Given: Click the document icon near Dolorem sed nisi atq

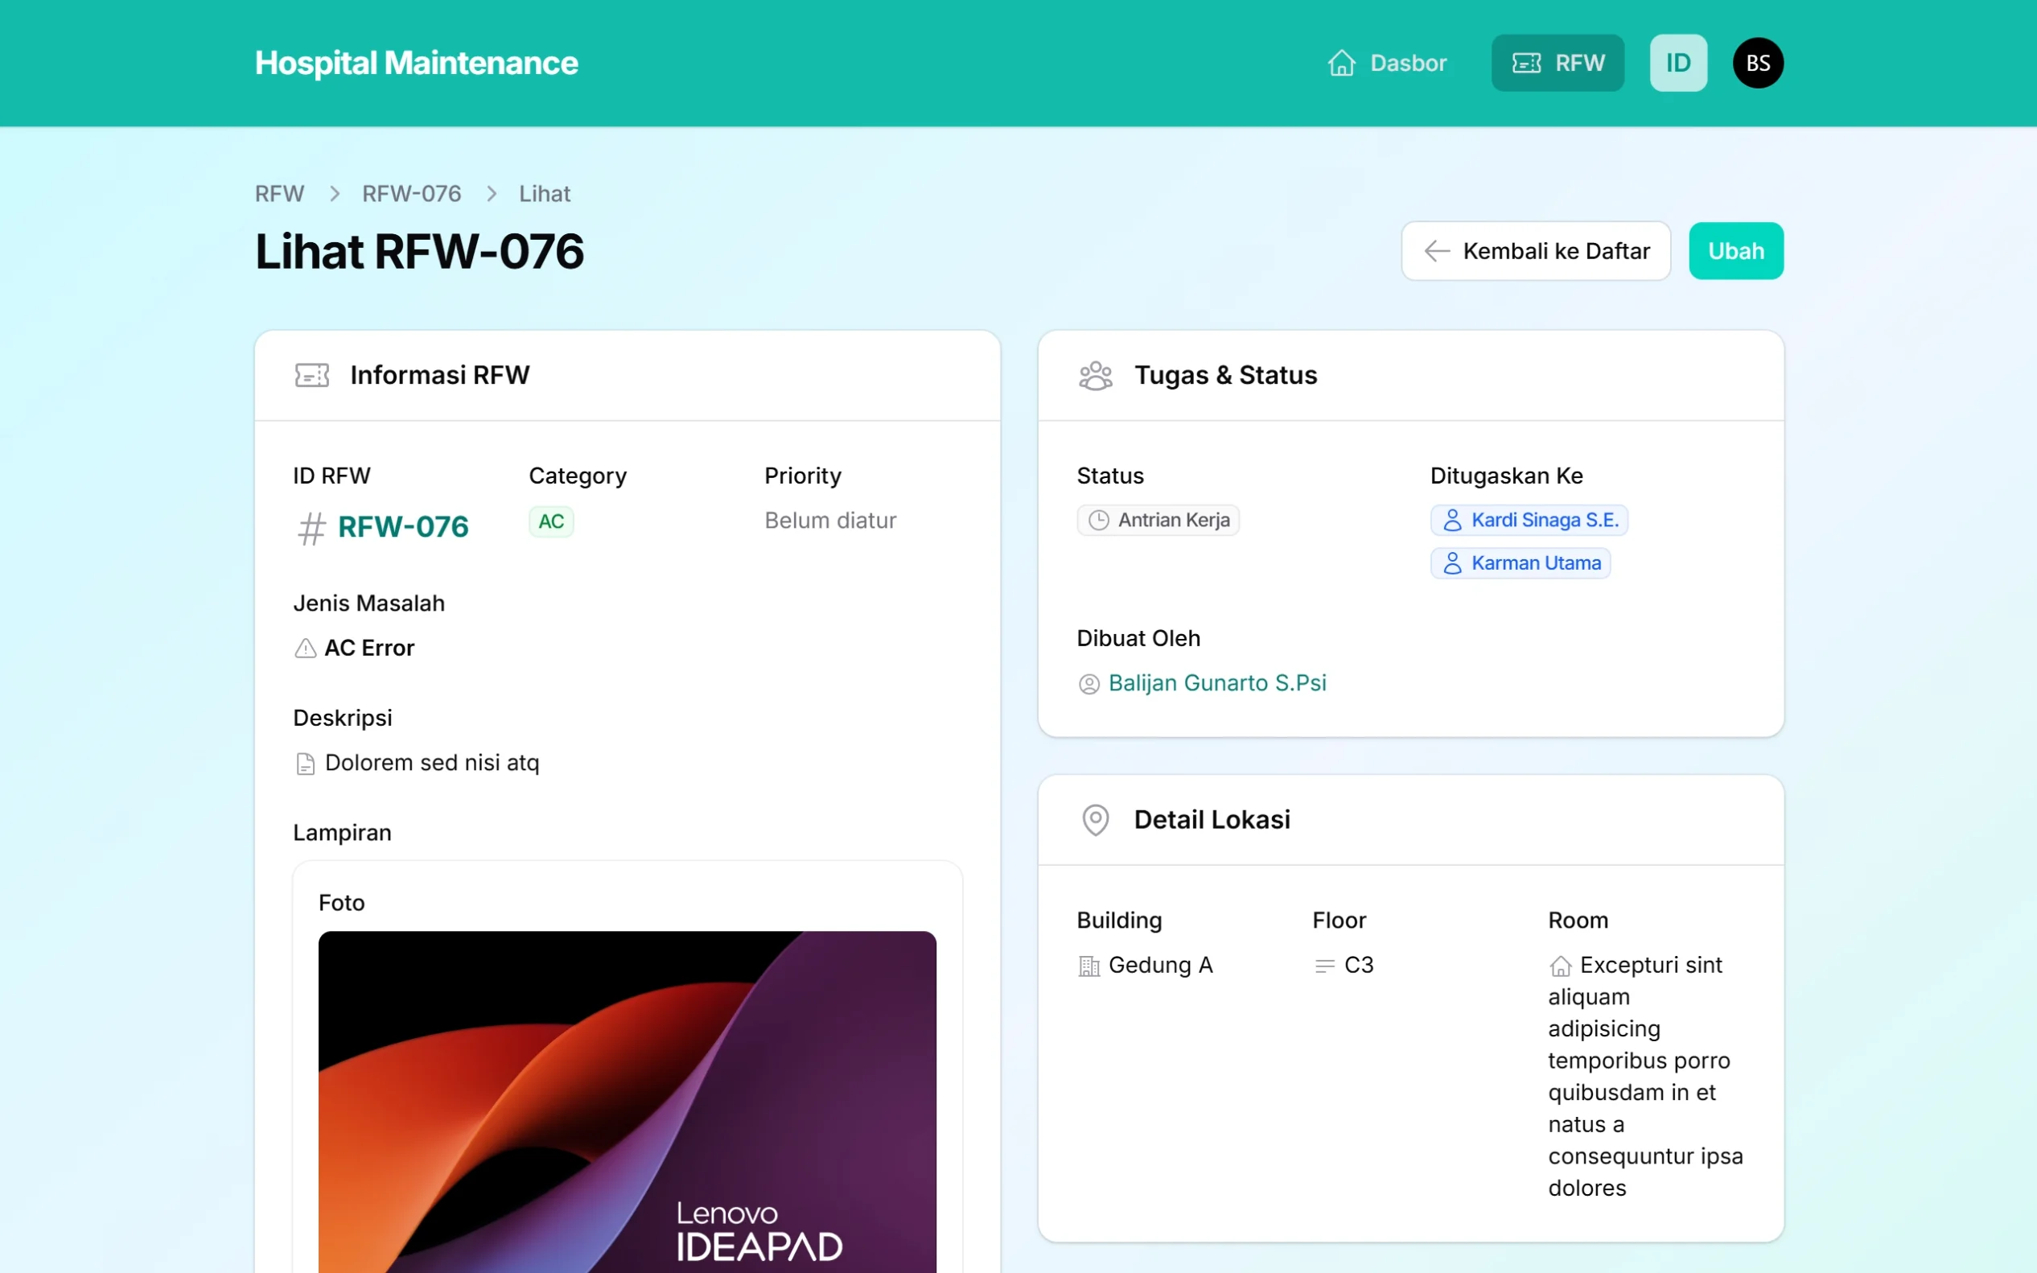Looking at the screenshot, I should point(305,763).
